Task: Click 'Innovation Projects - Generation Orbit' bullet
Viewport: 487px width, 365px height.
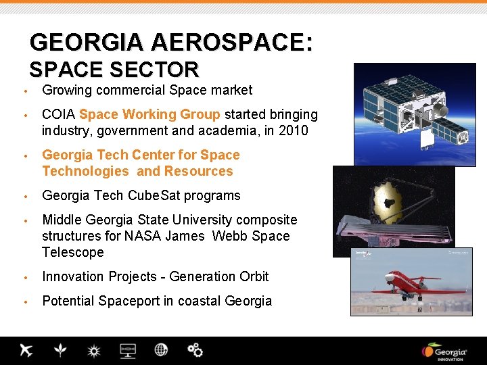Action: (156, 276)
